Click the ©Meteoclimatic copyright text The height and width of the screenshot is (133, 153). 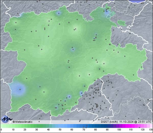[x=22, y=122]
